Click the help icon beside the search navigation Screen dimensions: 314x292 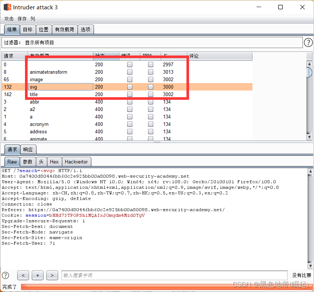pyautogui.click(x=5, y=275)
